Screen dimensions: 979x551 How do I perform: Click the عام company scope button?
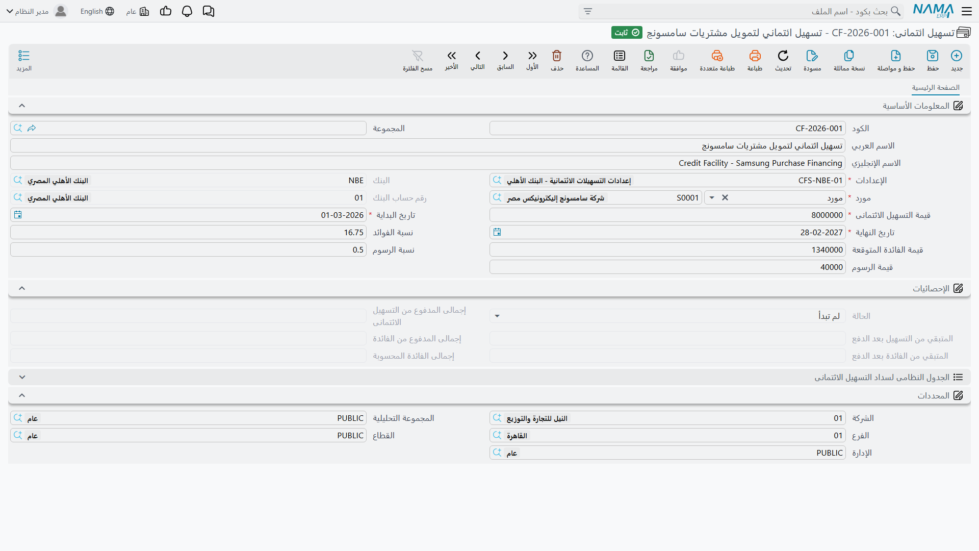coord(138,11)
